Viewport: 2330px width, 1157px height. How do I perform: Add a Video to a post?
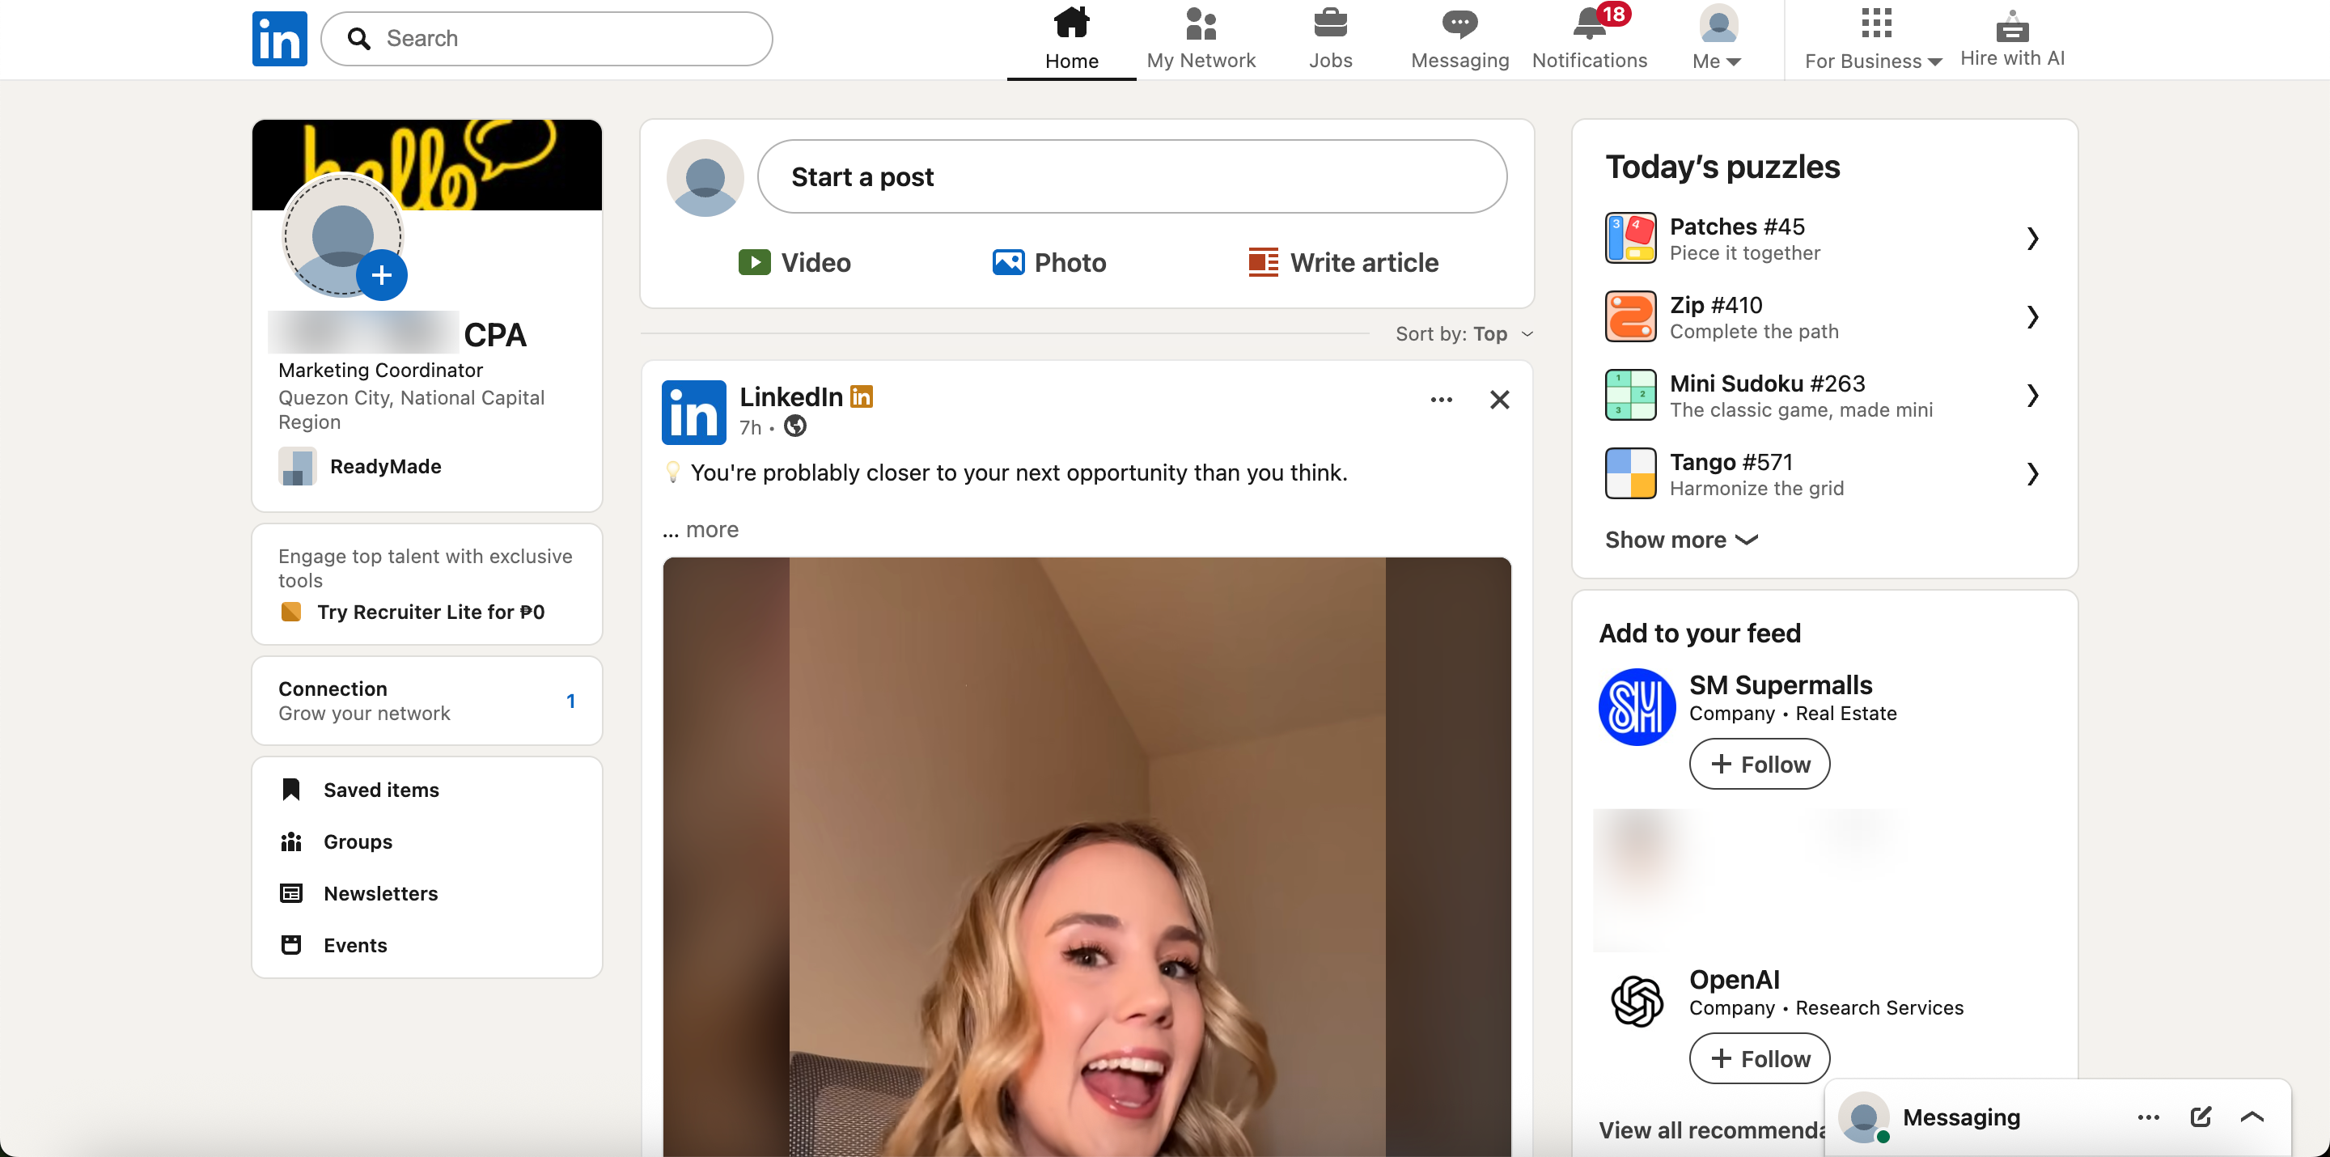[x=794, y=262]
